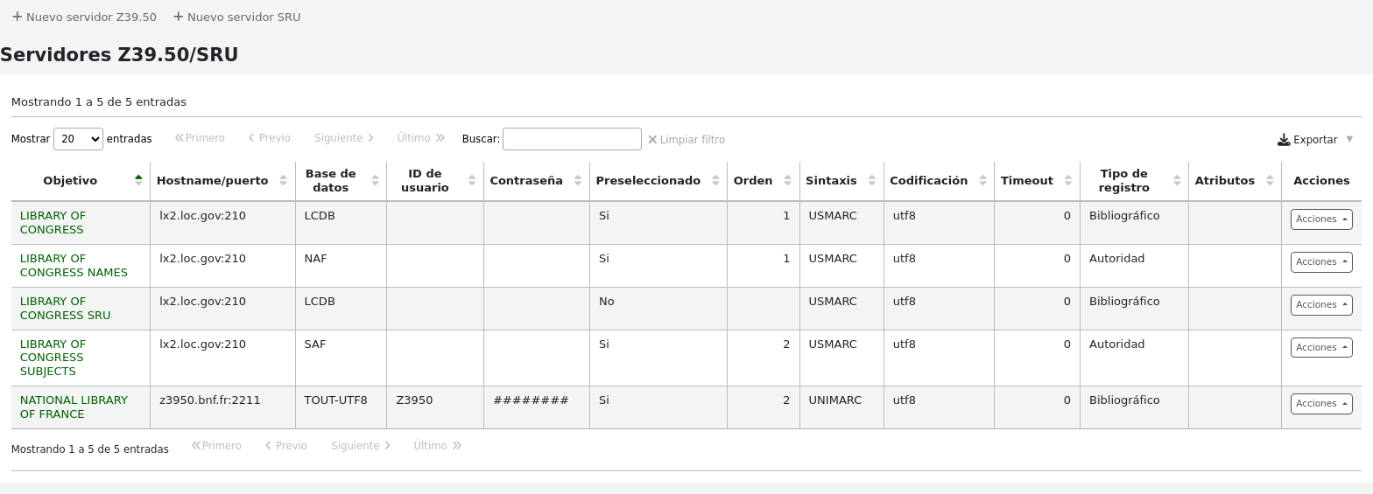Screen dimensions: 1373x494
Task: Open the LIBRARY OF CONGRESS NAMES link
Action: [74, 265]
